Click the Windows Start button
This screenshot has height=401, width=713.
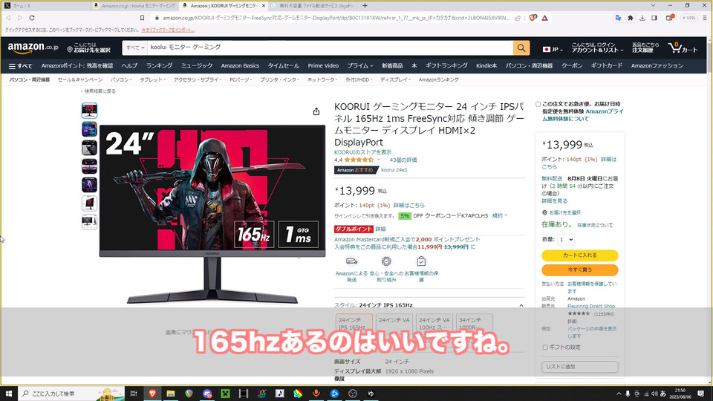pyautogui.click(x=9, y=394)
